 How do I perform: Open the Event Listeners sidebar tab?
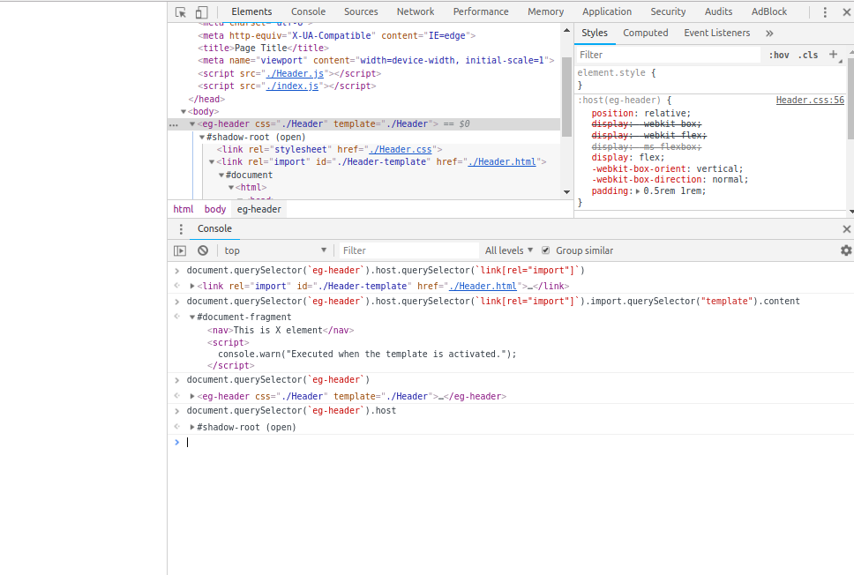(x=716, y=34)
